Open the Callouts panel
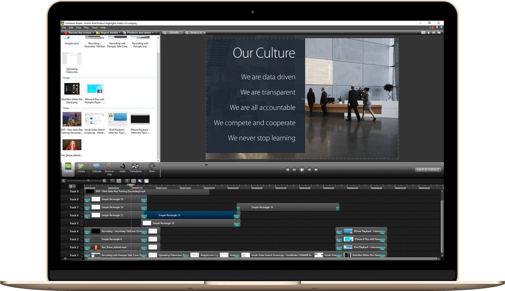 tap(96, 169)
